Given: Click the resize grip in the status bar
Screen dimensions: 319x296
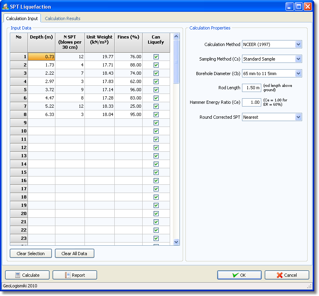Looking at the screenshot, I should (x=309, y=286).
